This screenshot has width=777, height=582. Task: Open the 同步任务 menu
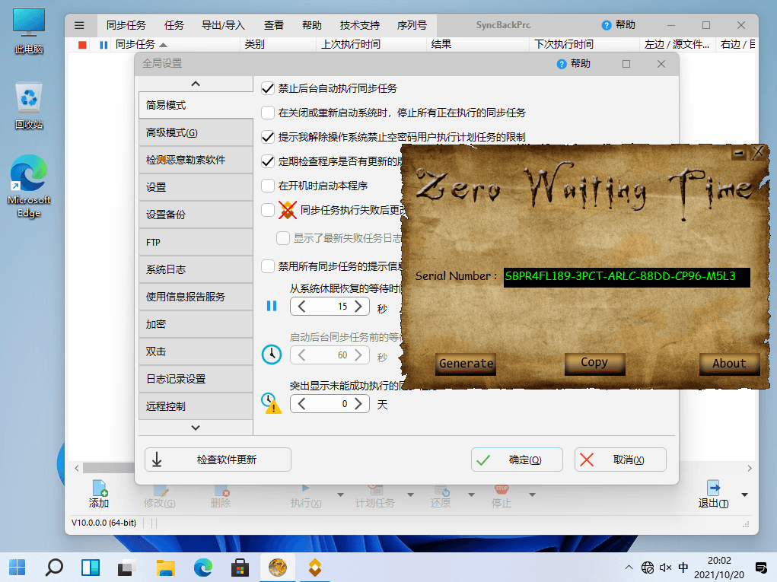(x=126, y=25)
